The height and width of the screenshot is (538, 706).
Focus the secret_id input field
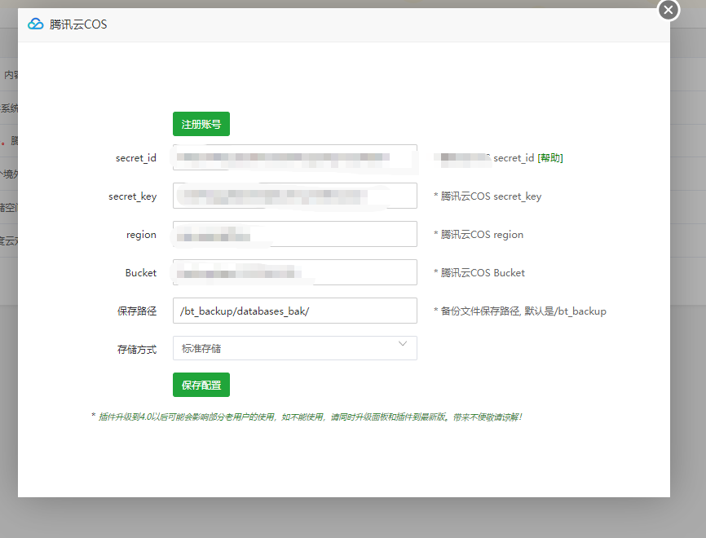(293, 157)
